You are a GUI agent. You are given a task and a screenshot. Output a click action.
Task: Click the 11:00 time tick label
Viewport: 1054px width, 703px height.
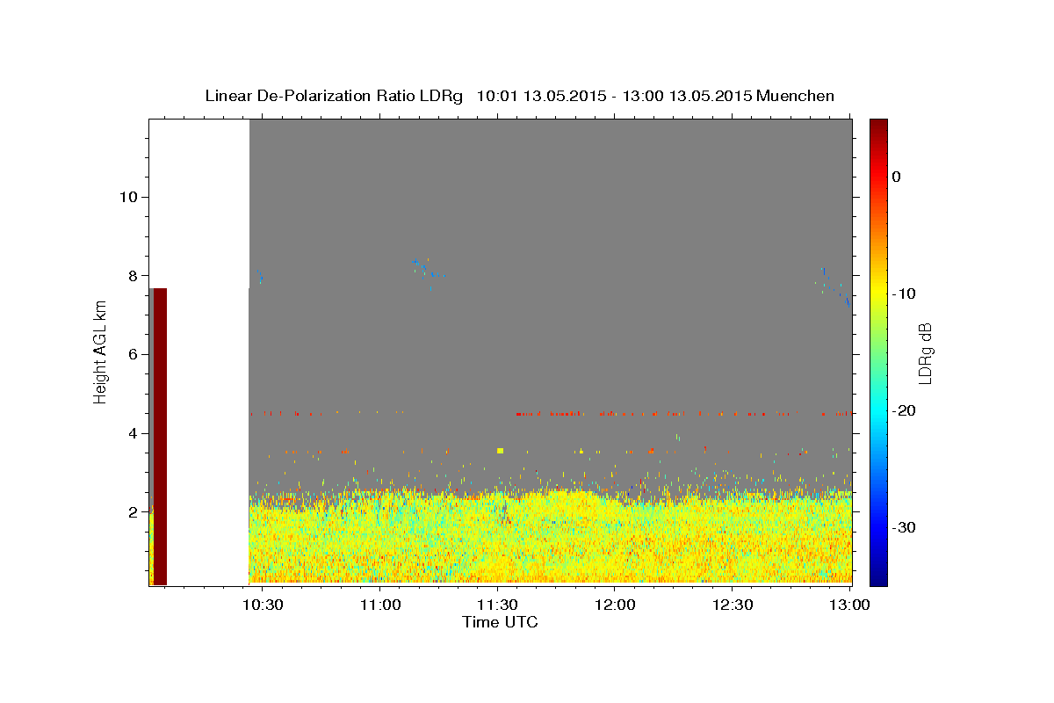[380, 605]
